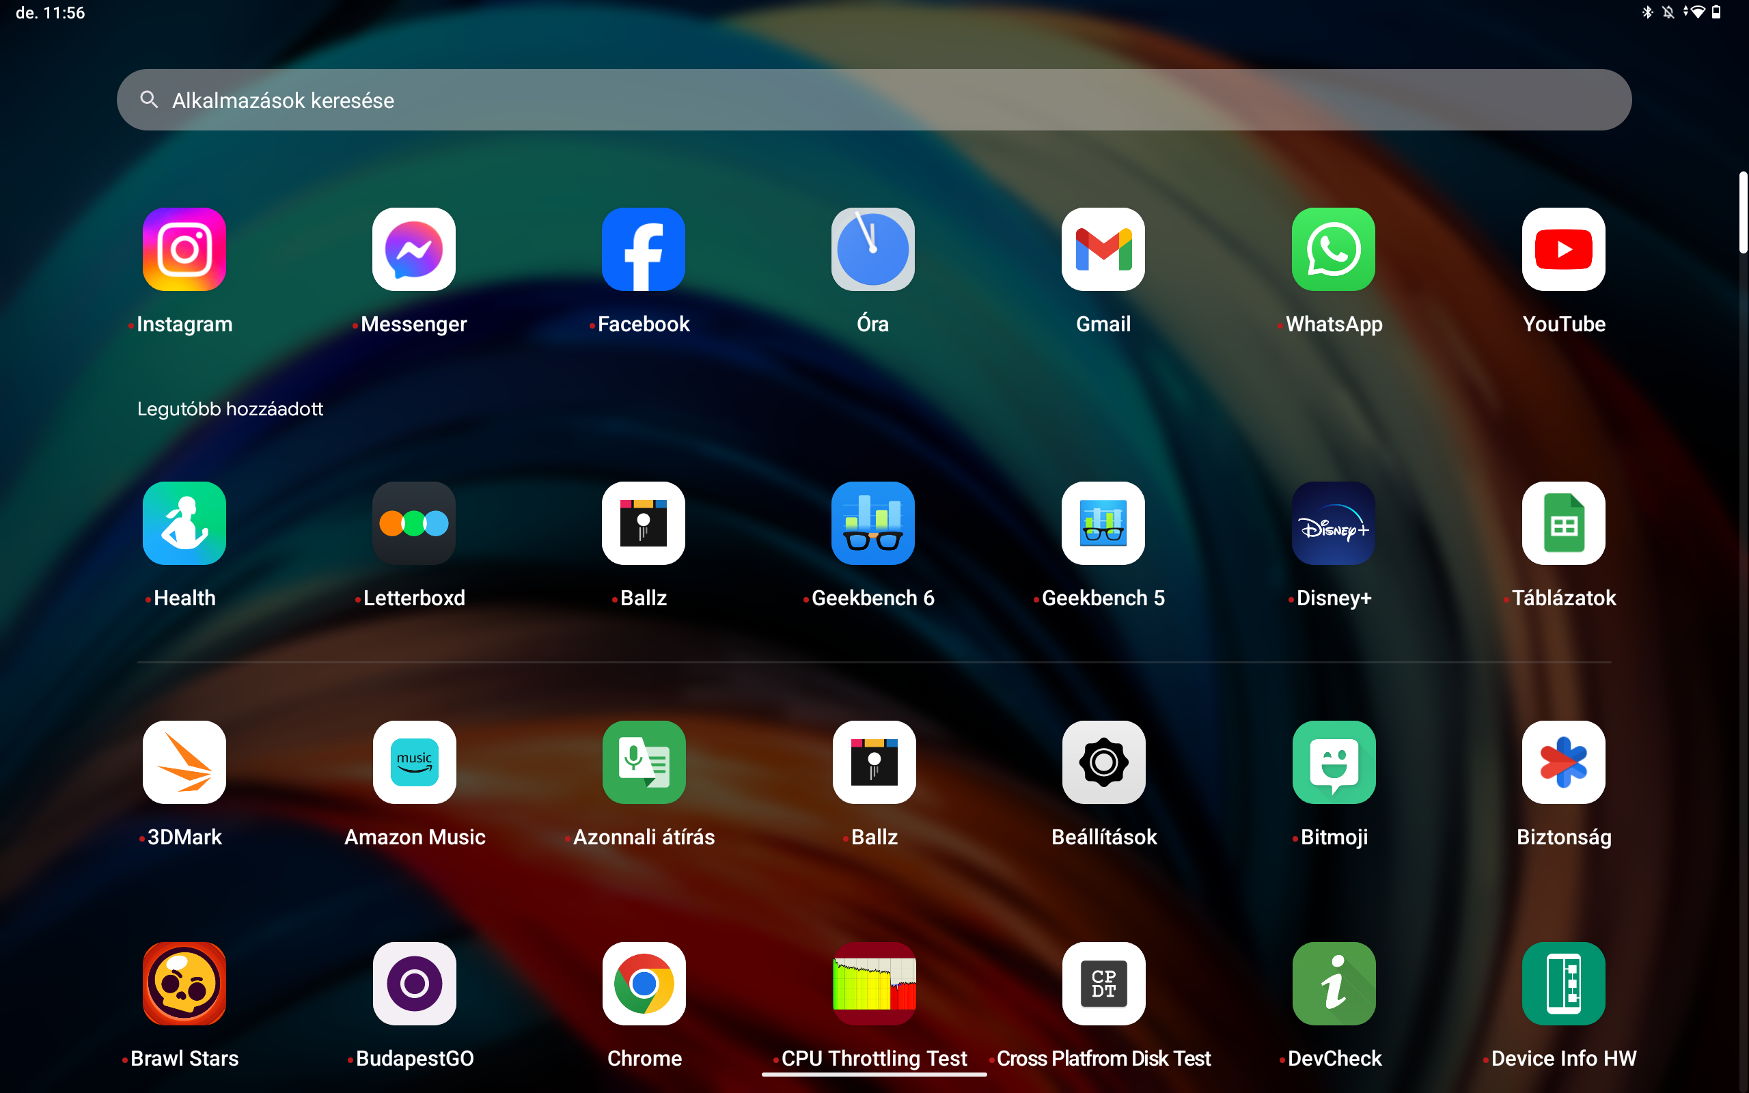Tap the battery status icon

(x=1716, y=12)
